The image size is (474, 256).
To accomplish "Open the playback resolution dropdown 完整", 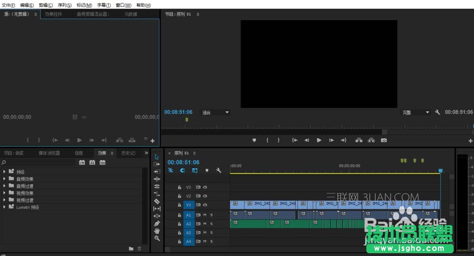I will [416, 112].
